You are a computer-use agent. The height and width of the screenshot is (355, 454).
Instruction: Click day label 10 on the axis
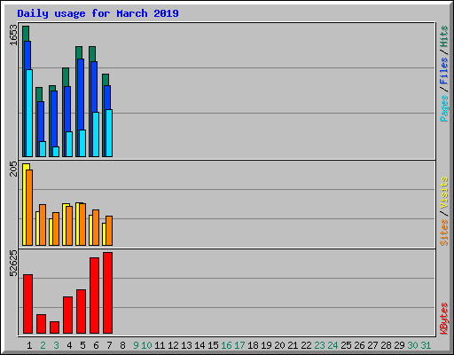146,345
